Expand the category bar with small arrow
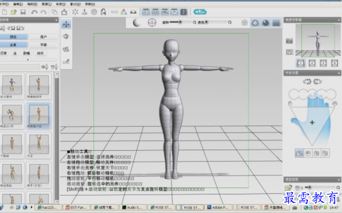This screenshot has width=342, height=213. (28, 59)
